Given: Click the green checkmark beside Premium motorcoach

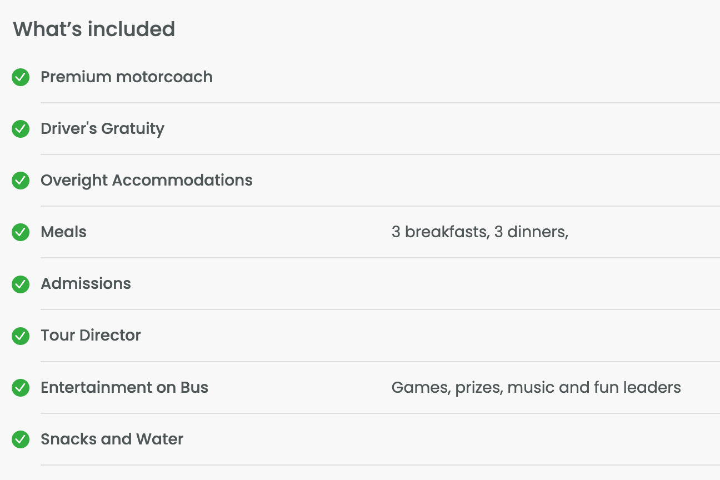Looking at the screenshot, I should point(21,77).
